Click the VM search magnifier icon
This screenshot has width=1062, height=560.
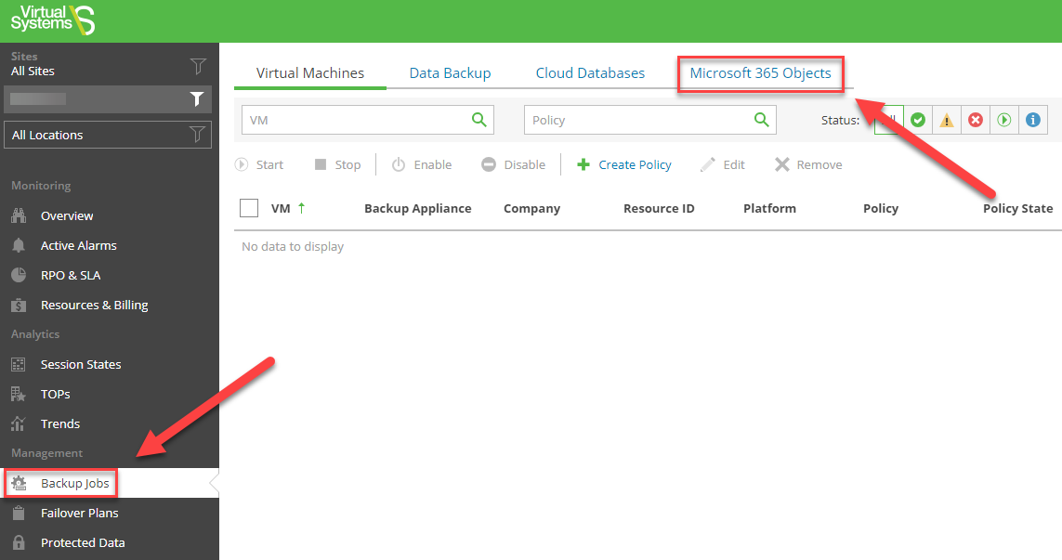tap(479, 120)
